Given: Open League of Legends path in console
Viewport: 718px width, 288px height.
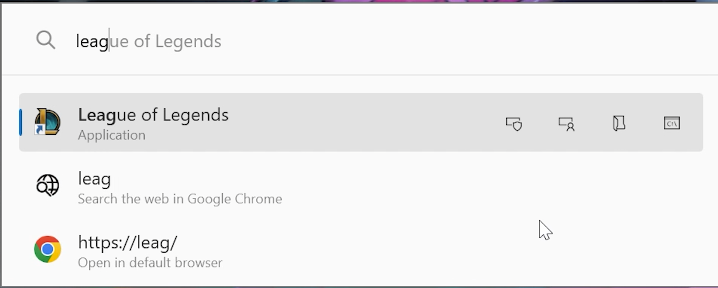Looking at the screenshot, I should [x=672, y=123].
